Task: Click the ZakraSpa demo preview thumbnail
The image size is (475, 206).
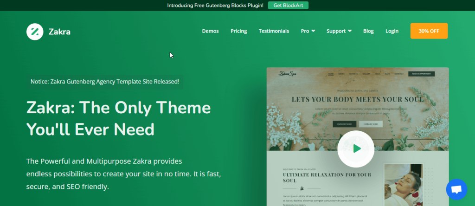Action: [358, 136]
